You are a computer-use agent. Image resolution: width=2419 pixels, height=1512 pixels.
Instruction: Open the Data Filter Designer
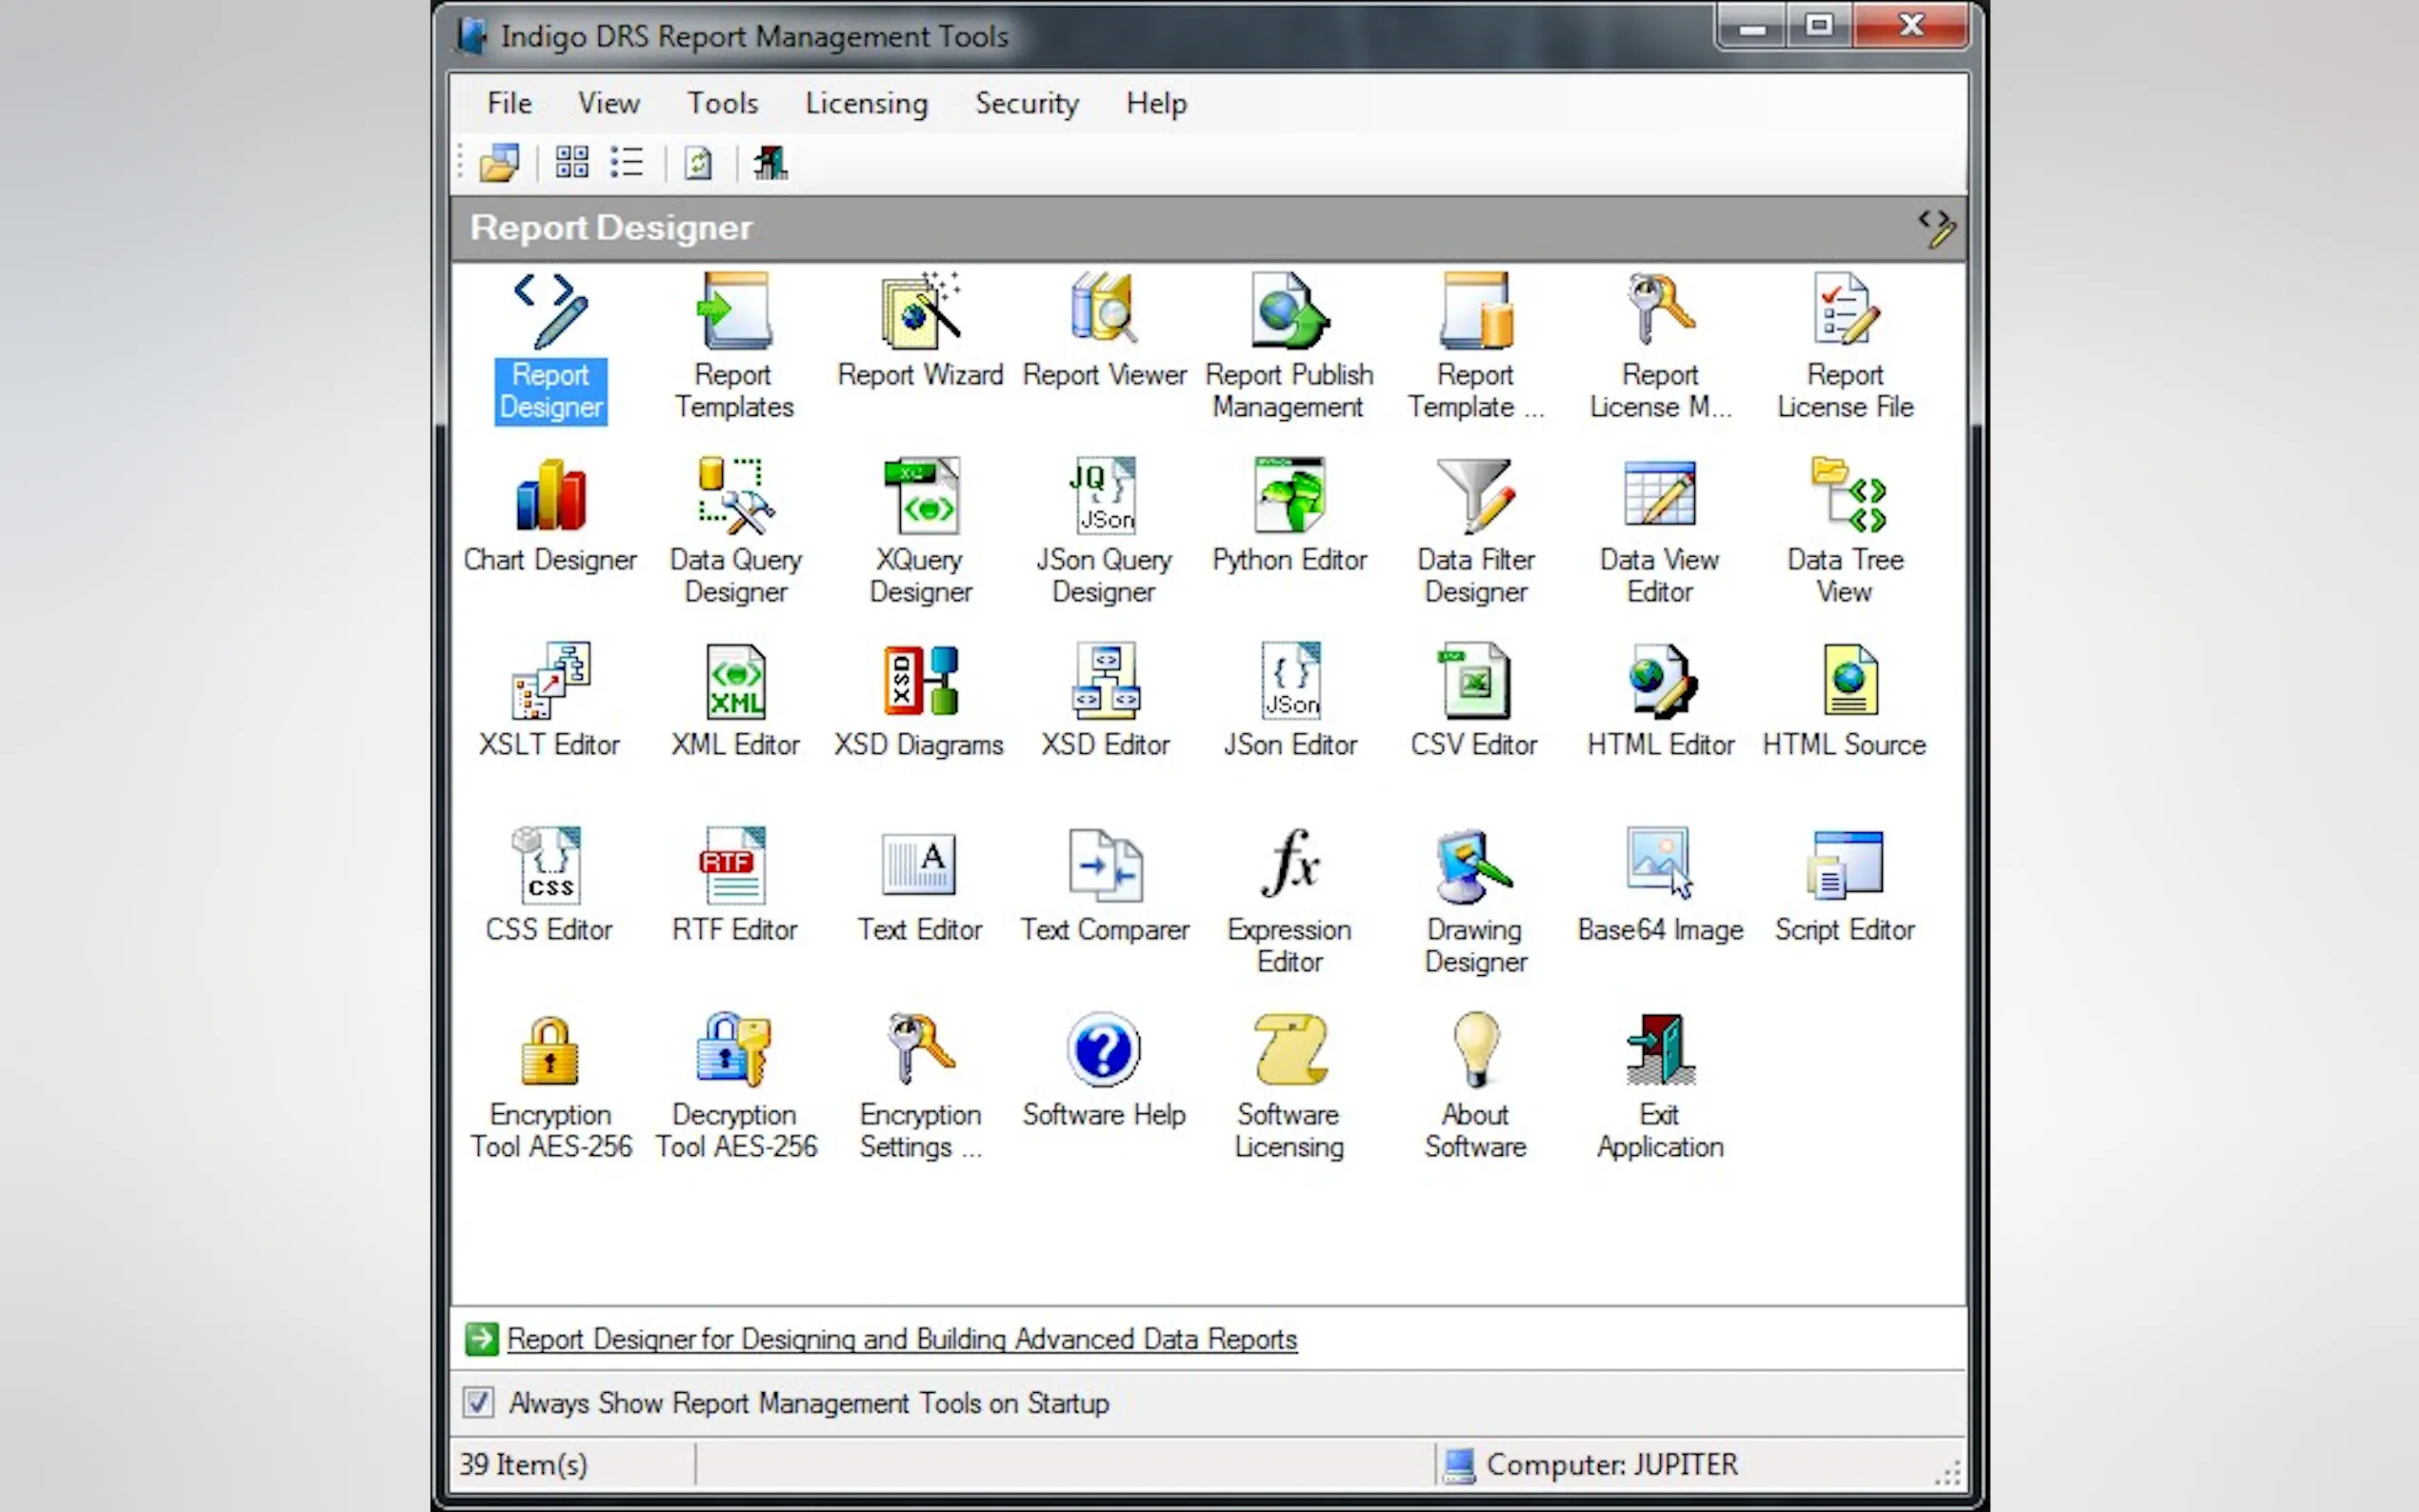1475,532
